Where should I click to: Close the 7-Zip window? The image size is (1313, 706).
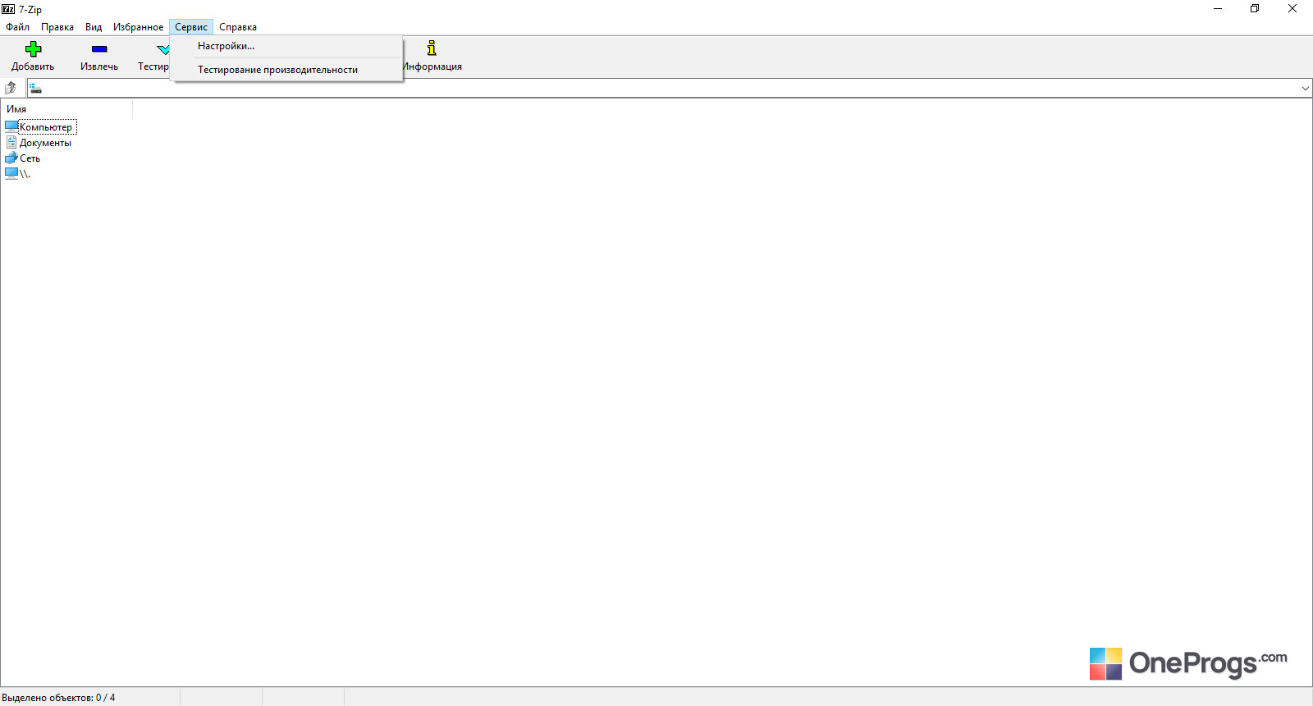[1292, 9]
